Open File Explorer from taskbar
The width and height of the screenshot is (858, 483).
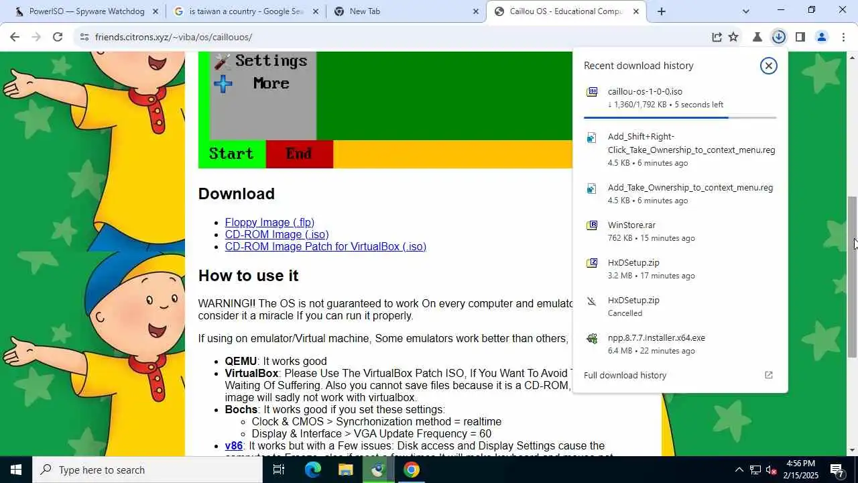345,470
